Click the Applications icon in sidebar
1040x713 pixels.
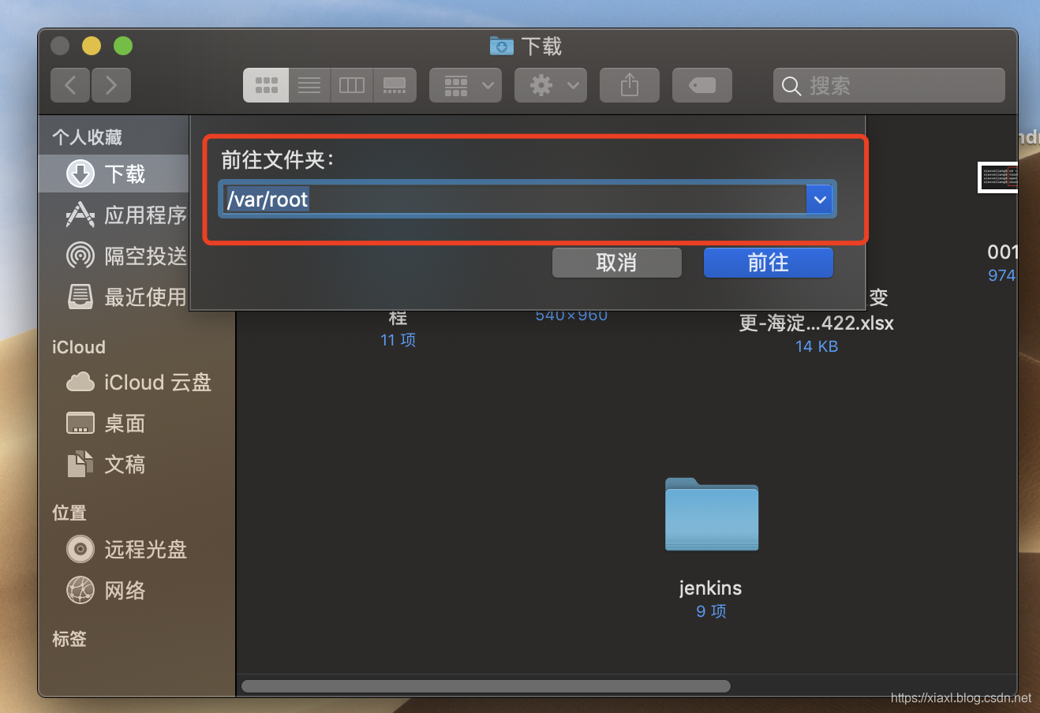tap(80, 215)
